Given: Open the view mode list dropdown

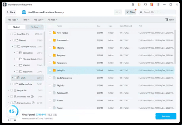Looking at the screenshot, I should click(x=118, y=12).
